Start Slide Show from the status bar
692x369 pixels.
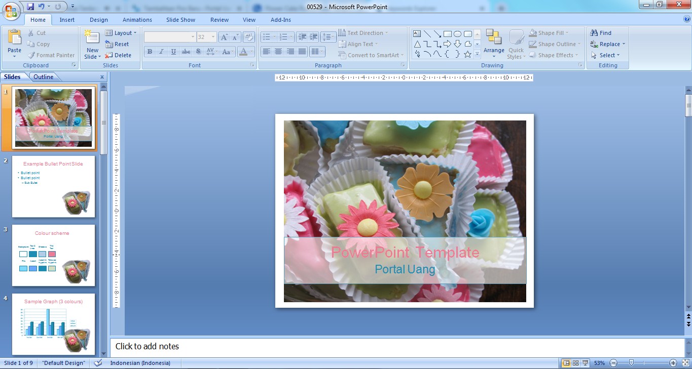(x=585, y=363)
